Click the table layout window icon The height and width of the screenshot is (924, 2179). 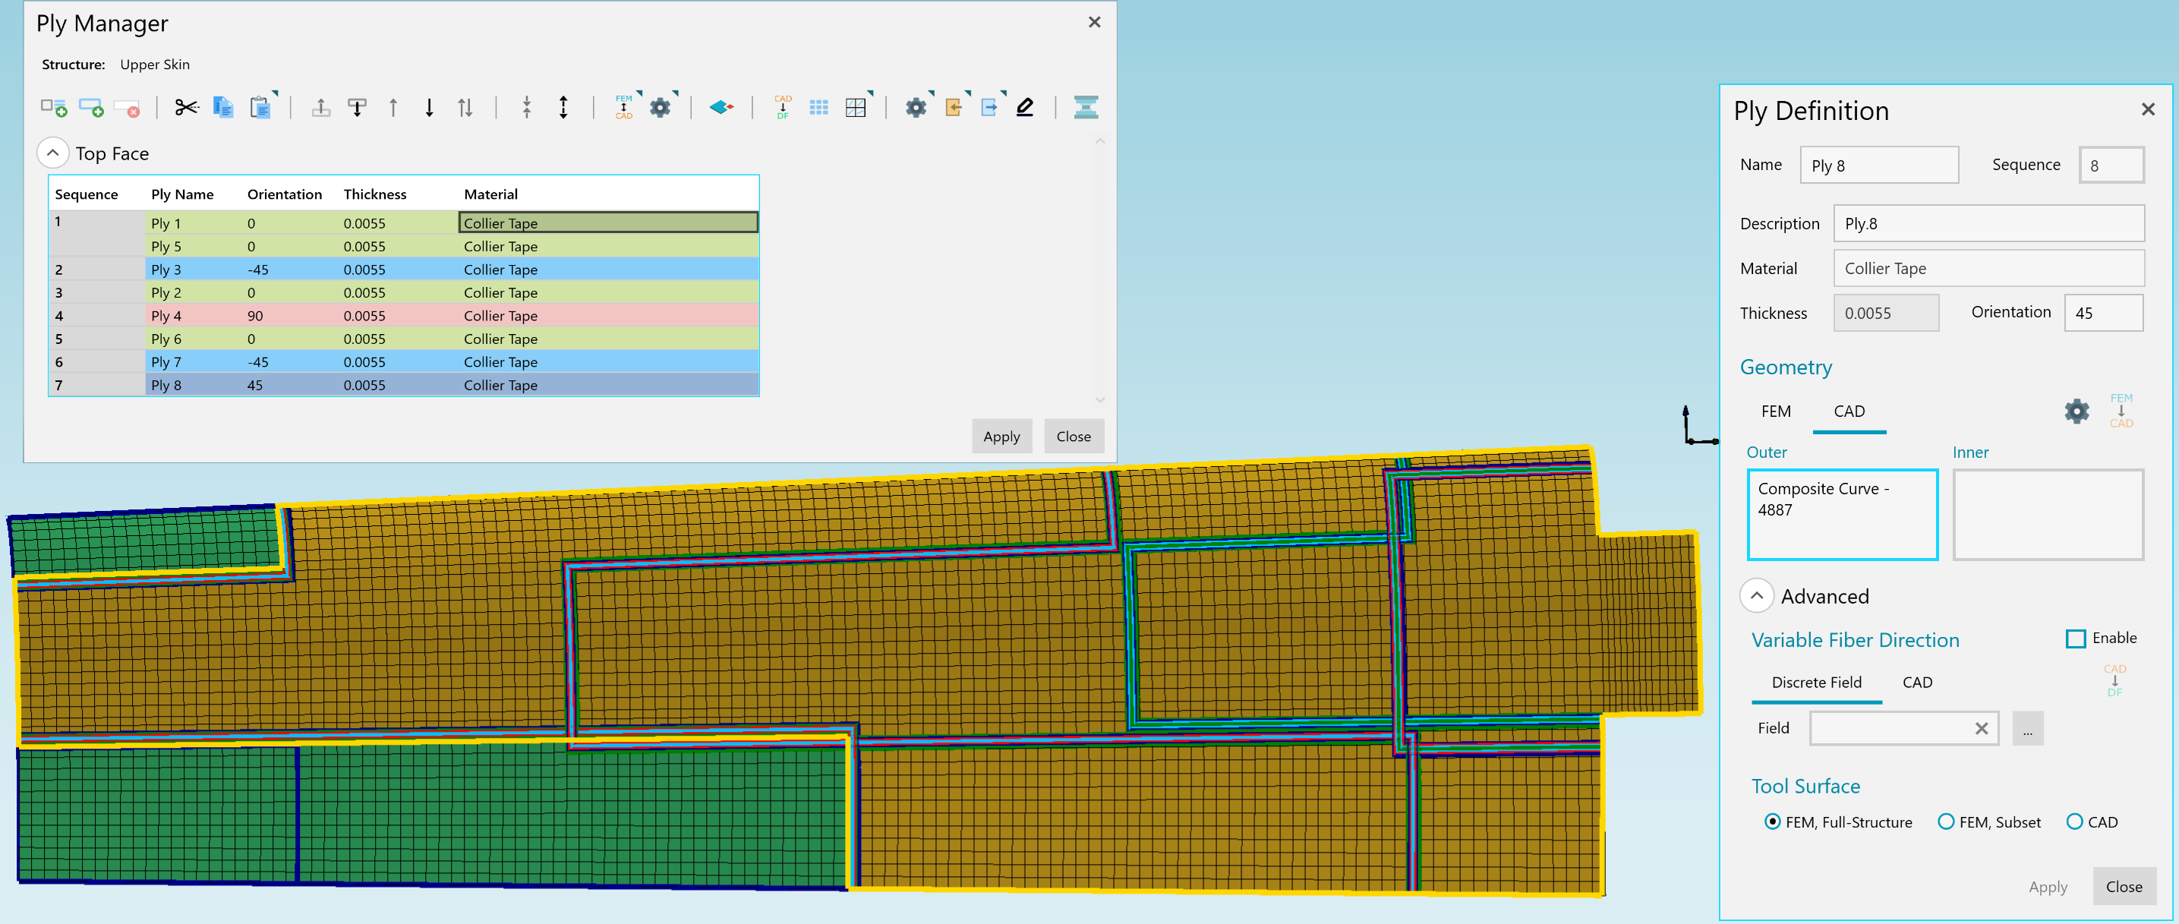855,108
